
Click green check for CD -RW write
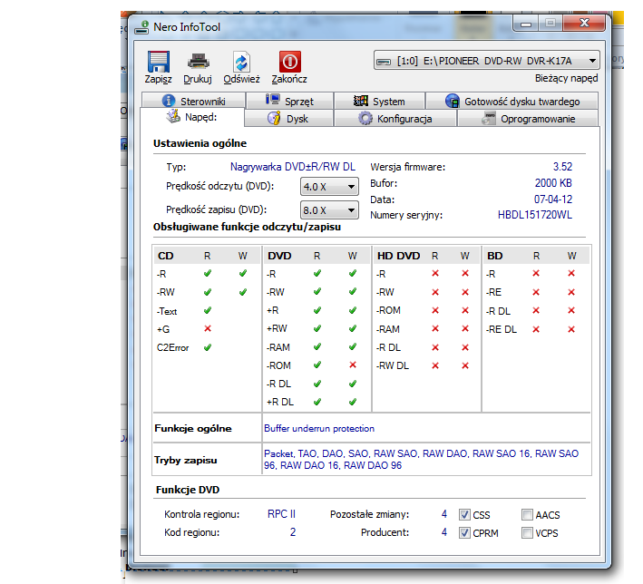(243, 292)
